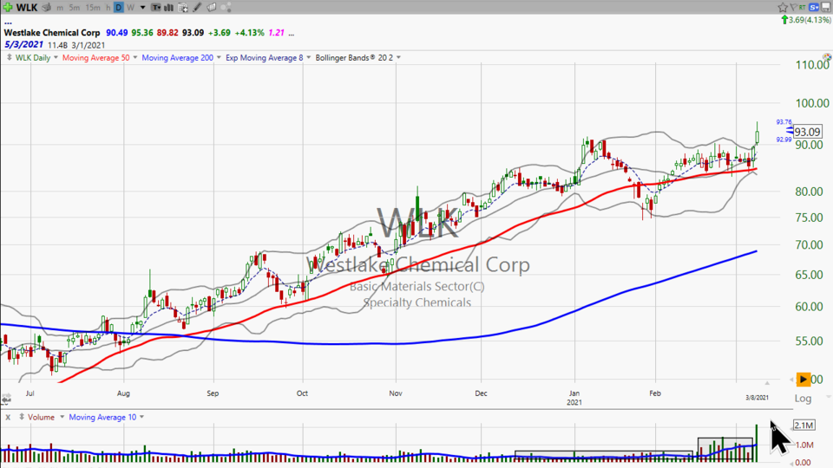Viewport: 833px width, 468px height.
Task: Click the 3/1/2021 date in header
Action: pos(89,45)
